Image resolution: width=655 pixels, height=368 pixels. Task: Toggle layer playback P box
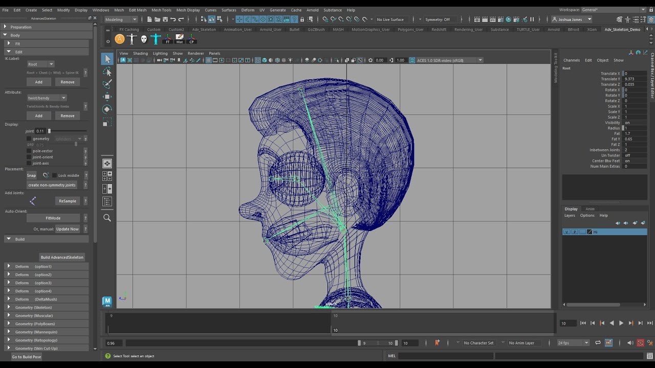(574, 232)
